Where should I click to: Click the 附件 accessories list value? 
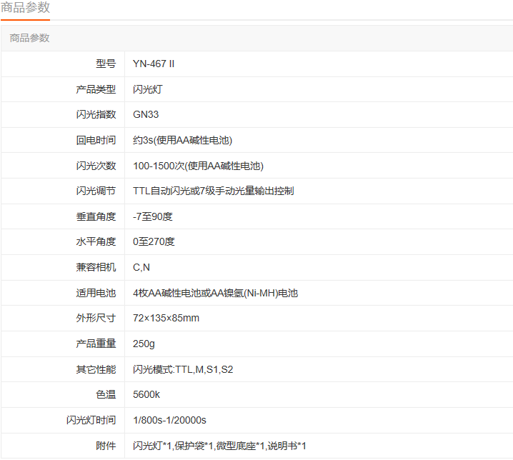point(219,446)
